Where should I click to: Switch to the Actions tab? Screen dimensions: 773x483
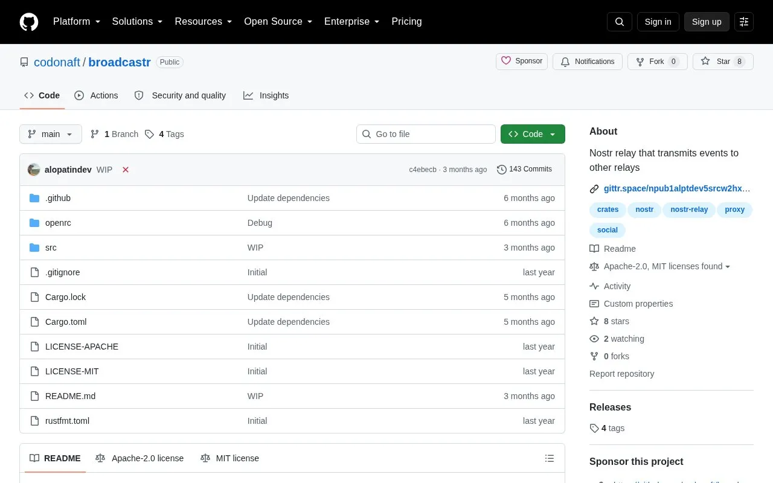[x=97, y=95]
